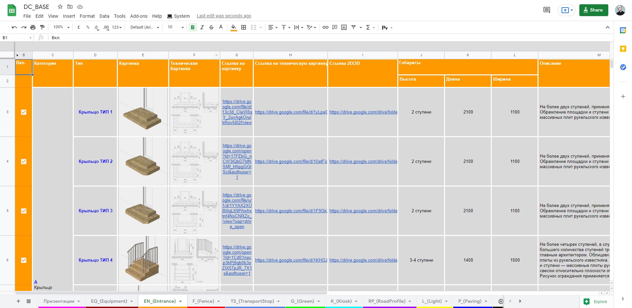Star the DC_BASE document
The width and height of the screenshot is (632, 308).
click(x=60, y=7)
